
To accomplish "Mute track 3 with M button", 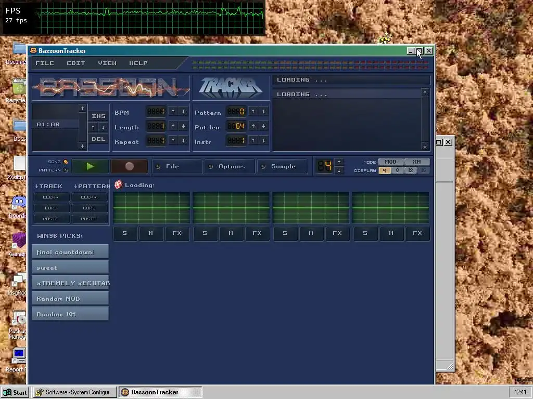I will tap(311, 233).
